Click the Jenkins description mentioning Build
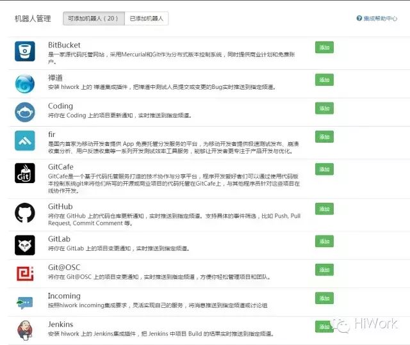410x345 pixels. pyautogui.click(x=161, y=333)
